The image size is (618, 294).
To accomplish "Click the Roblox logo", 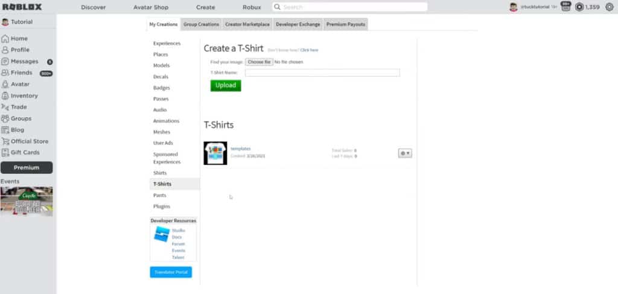I will [22, 7].
